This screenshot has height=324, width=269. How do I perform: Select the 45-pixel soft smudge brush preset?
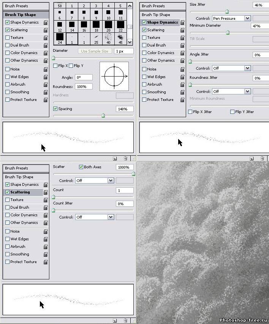(x=120, y=38)
